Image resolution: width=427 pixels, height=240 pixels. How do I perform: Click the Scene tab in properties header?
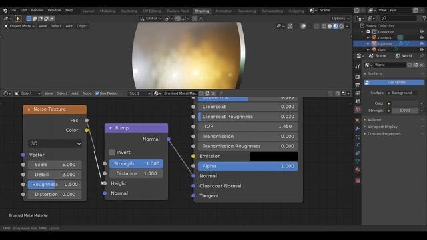[x=378, y=56]
